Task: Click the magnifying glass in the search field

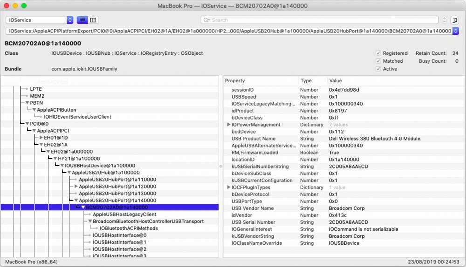Action: tap(206, 20)
